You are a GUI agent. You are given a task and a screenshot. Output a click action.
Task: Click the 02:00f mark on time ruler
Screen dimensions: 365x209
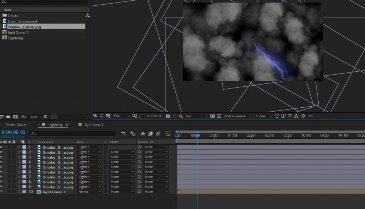point(251,136)
